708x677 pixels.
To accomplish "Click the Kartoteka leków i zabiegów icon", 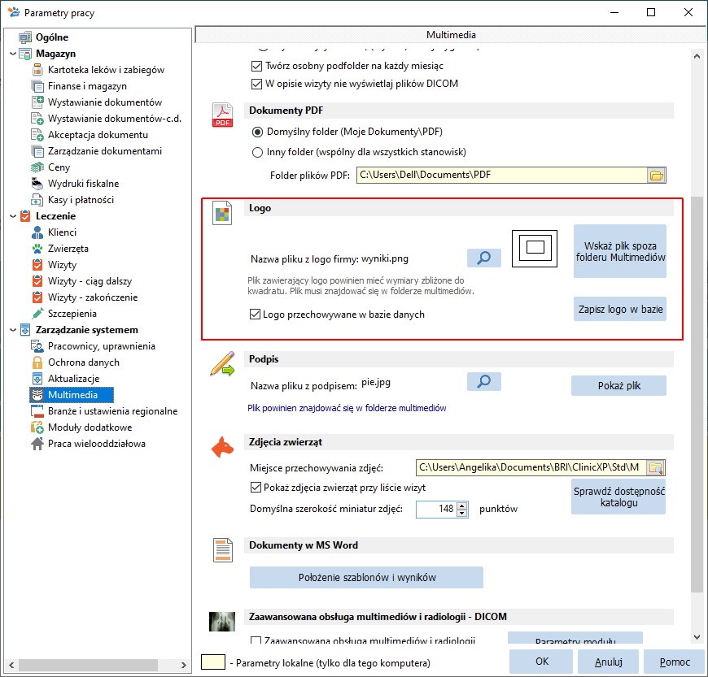I will [x=37, y=70].
